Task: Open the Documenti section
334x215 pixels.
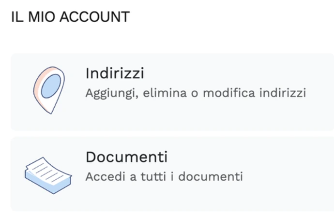Action: coord(126,157)
